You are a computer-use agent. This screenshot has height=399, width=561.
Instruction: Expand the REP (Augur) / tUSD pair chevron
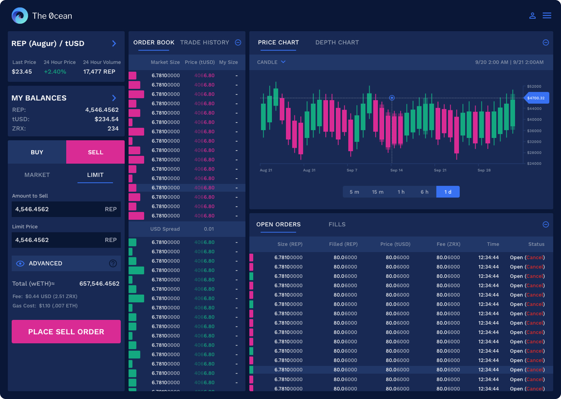click(114, 44)
